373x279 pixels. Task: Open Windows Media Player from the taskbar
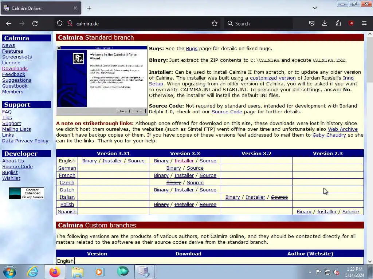pyautogui.click(x=99, y=272)
